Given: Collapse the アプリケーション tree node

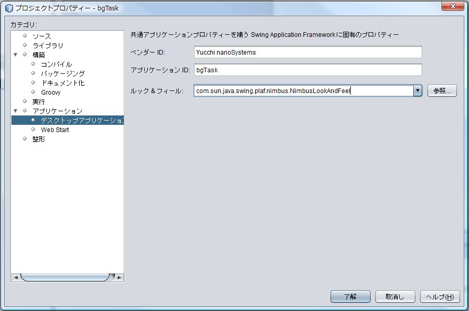Looking at the screenshot, I should point(16,111).
